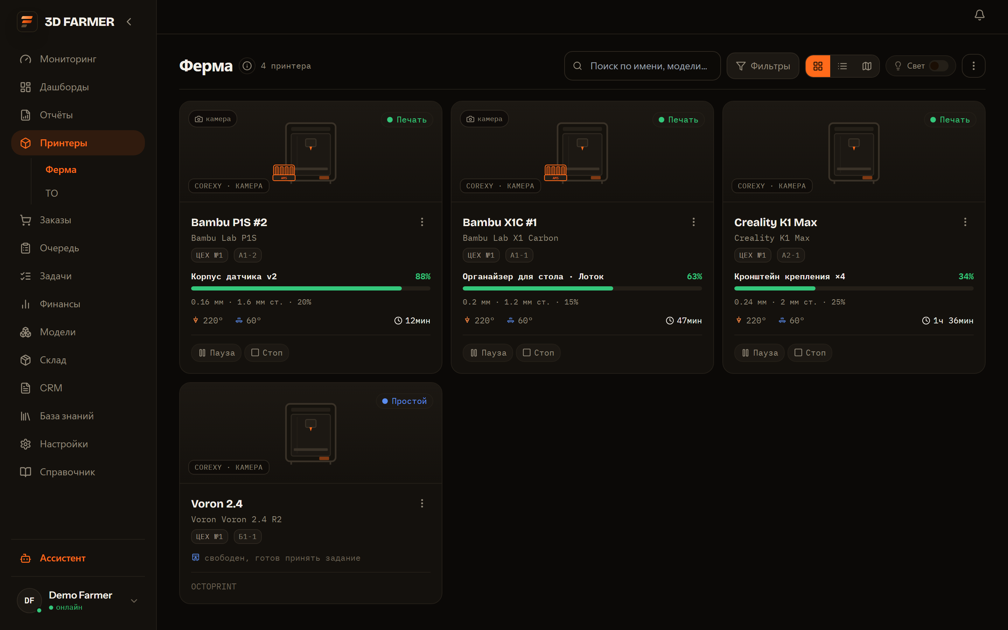The image size is (1008, 630).
Task: Open Мониторинг in the sidebar
Action: tap(78, 59)
